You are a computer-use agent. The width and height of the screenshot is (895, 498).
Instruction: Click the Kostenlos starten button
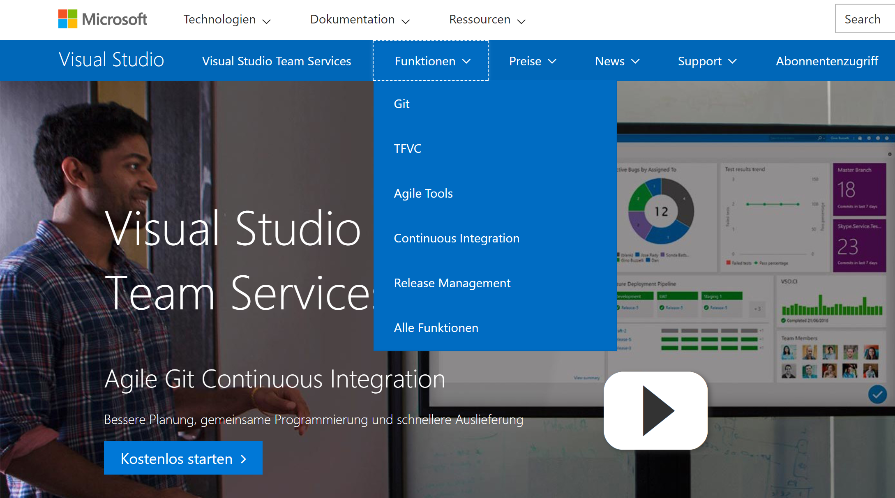pyautogui.click(x=183, y=458)
